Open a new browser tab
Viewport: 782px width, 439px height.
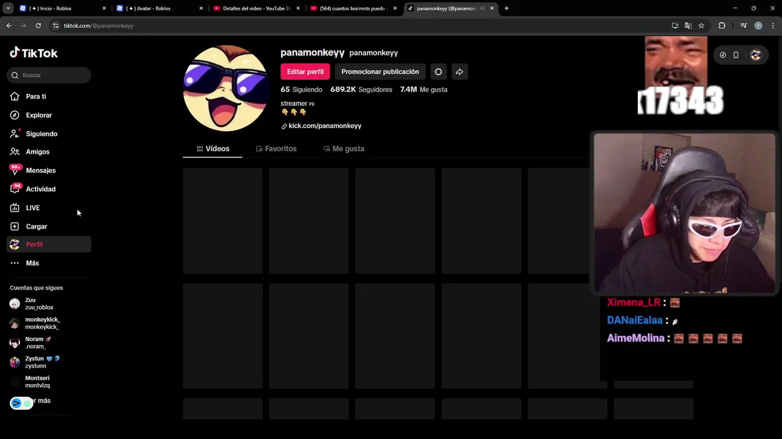click(506, 9)
